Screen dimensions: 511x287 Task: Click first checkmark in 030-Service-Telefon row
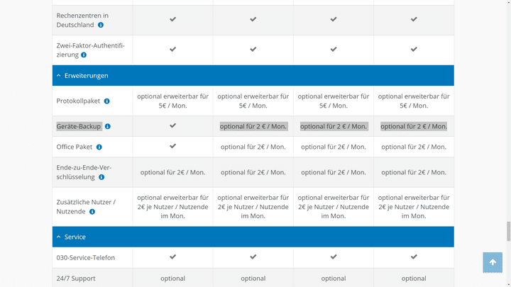pyautogui.click(x=172, y=257)
